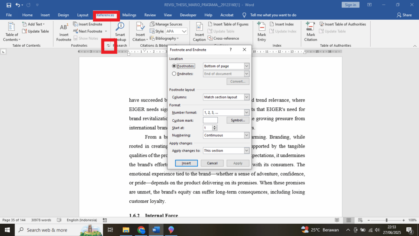The height and width of the screenshot is (236, 419).
Task: Go to Next Footnote
Action: pyautogui.click(x=88, y=31)
